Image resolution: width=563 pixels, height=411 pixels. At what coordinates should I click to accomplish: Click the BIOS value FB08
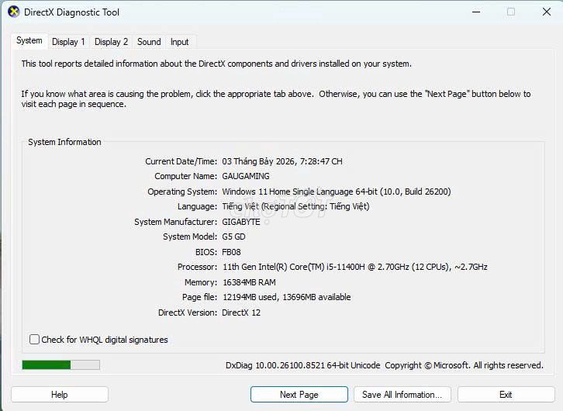(x=231, y=252)
